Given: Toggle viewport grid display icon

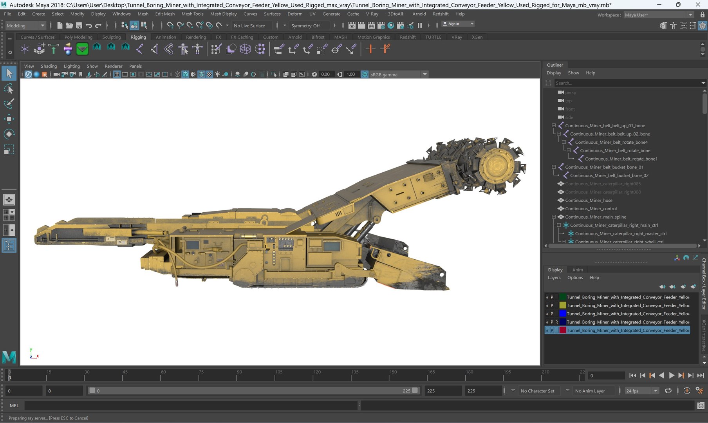Looking at the screenshot, I should (117, 74).
